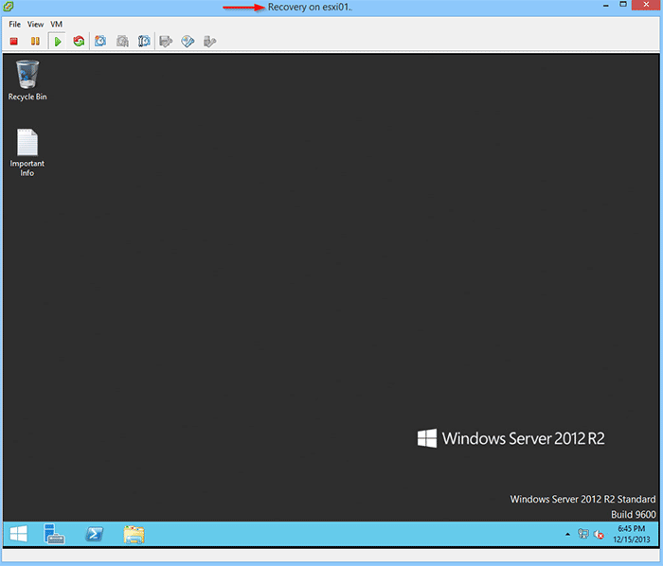Connect CD/DVD device toolbar icon
This screenshot has height=566, width=663.
tap(188, 41)
